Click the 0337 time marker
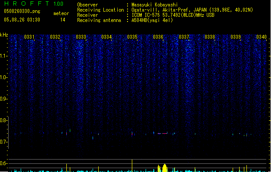Screen dimensions: 271x172 [x=184, y=37]
